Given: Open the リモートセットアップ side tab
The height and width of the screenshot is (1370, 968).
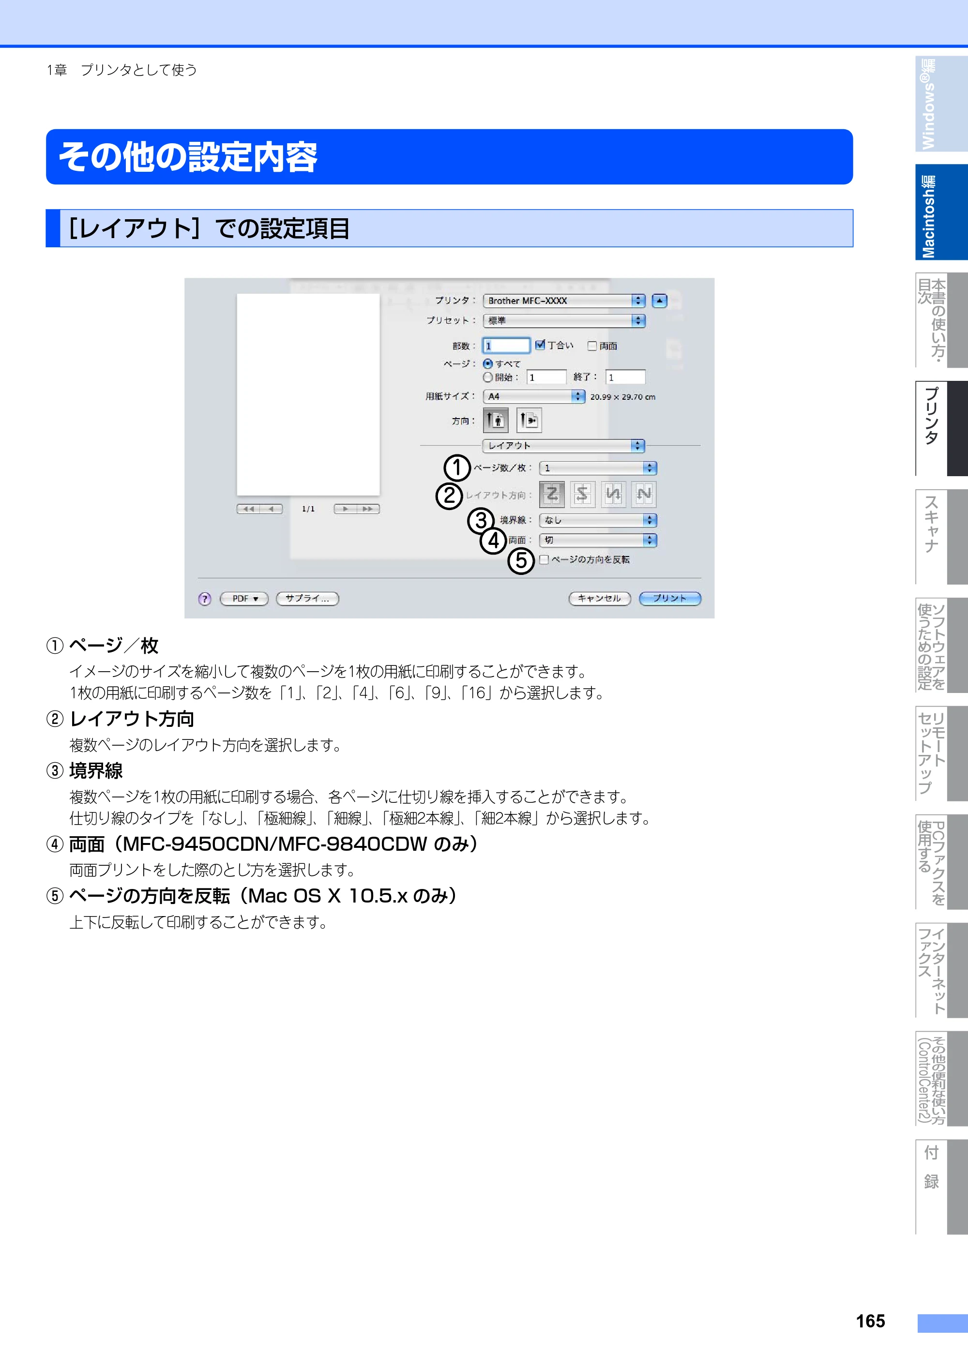Looking at the screenshot, I should point(942,753).
